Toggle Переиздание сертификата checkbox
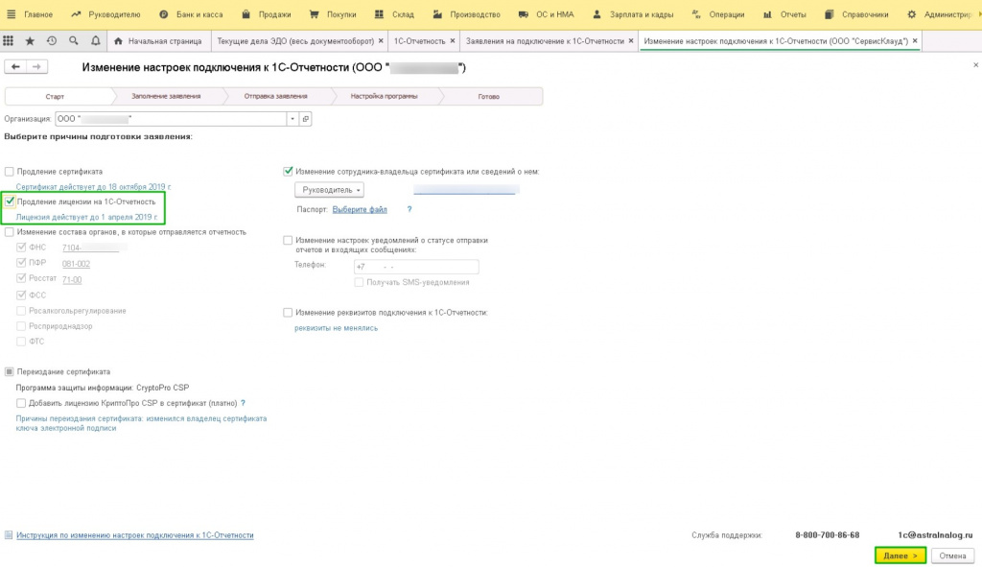The width and height of the screenshot is (982, 567). [9, 371]
